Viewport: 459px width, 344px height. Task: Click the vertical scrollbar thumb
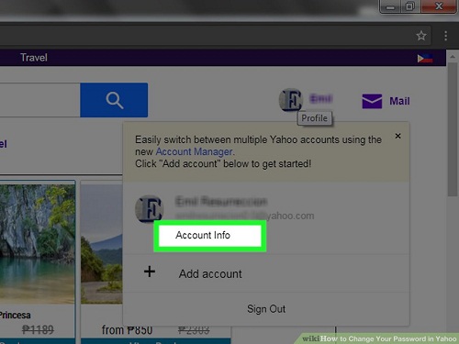pyautogui.click(x=453, y=129)
